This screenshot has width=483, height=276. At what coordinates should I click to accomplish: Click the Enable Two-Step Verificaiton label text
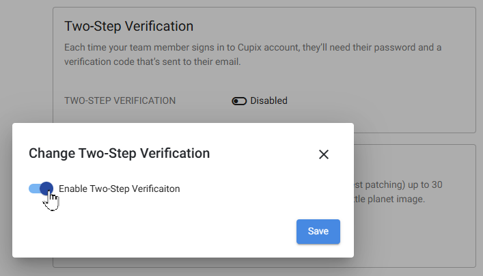tap(119, 189)
